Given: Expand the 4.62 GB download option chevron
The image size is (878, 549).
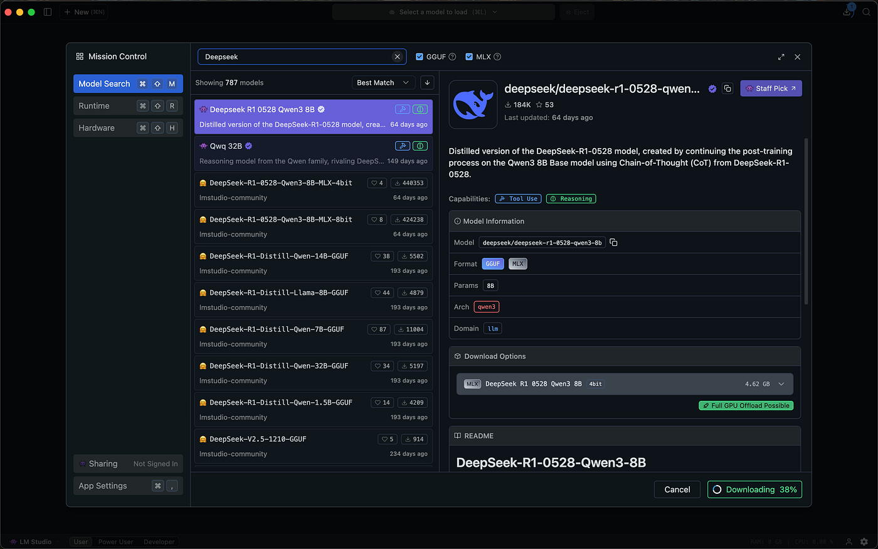Looking at the screenshot, I should tap(781, 384).
